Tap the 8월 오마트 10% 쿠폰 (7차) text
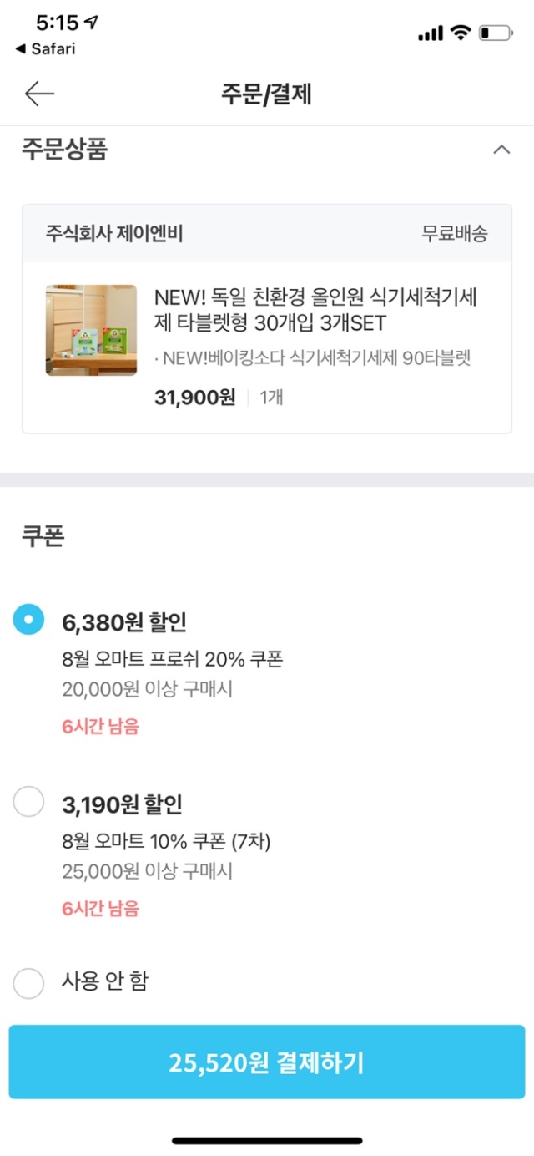The image size is (534, 1156). coord(166,842)
